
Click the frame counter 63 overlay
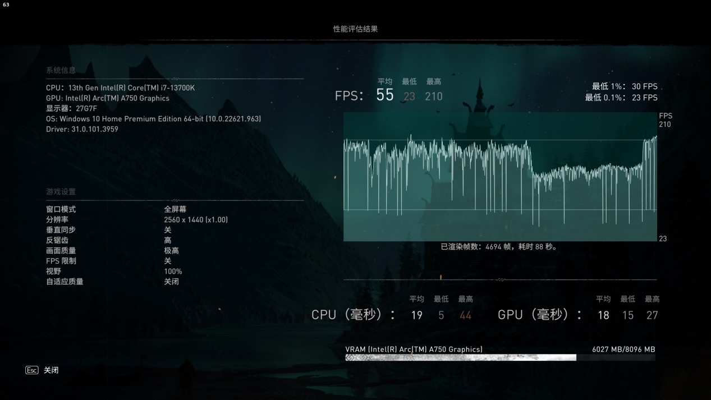click(x=6, y=4)
